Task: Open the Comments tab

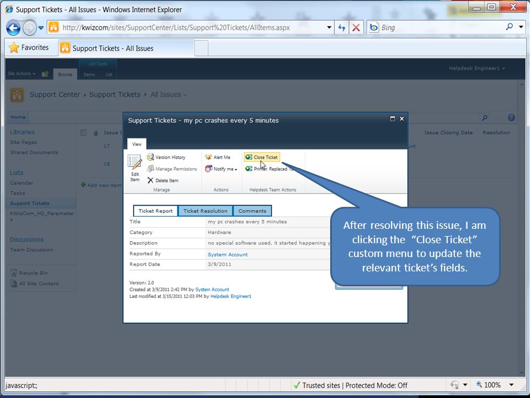Action: pyautogui.click(x=252, y=211)
